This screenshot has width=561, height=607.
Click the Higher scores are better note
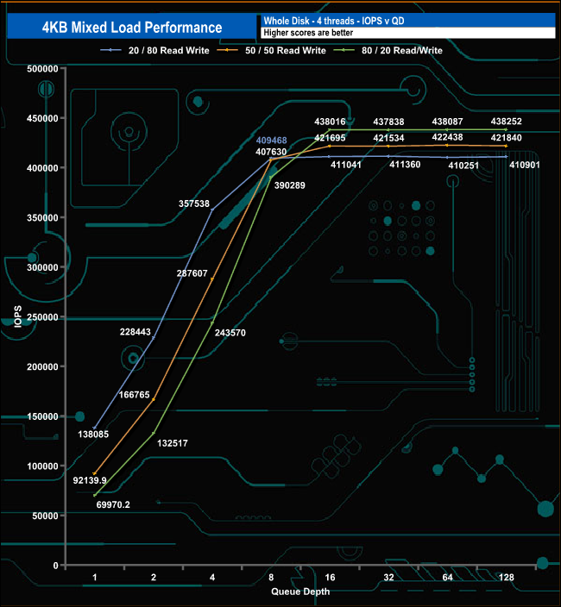(308, 33)
